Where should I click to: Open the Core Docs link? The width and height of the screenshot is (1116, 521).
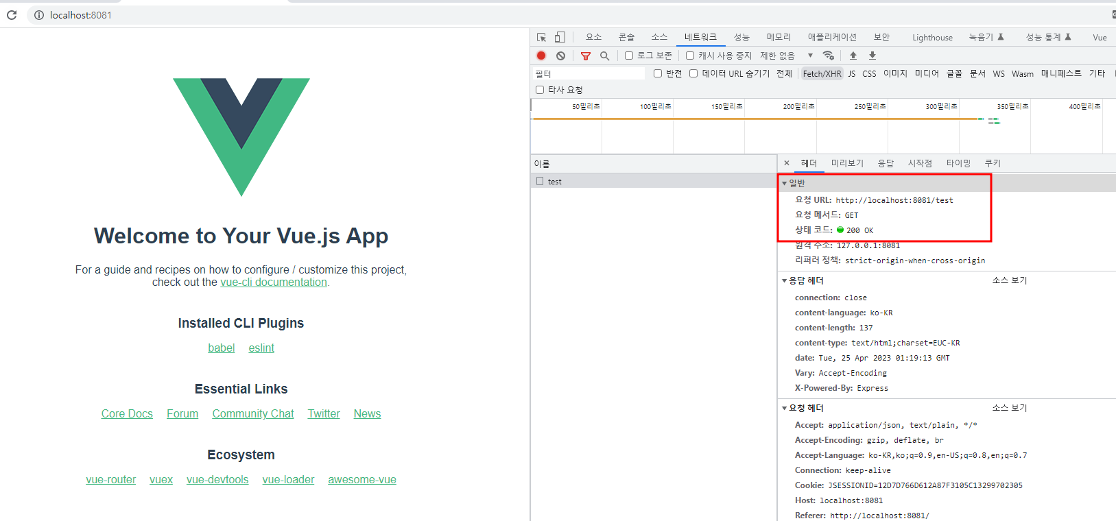click(127, 413)
